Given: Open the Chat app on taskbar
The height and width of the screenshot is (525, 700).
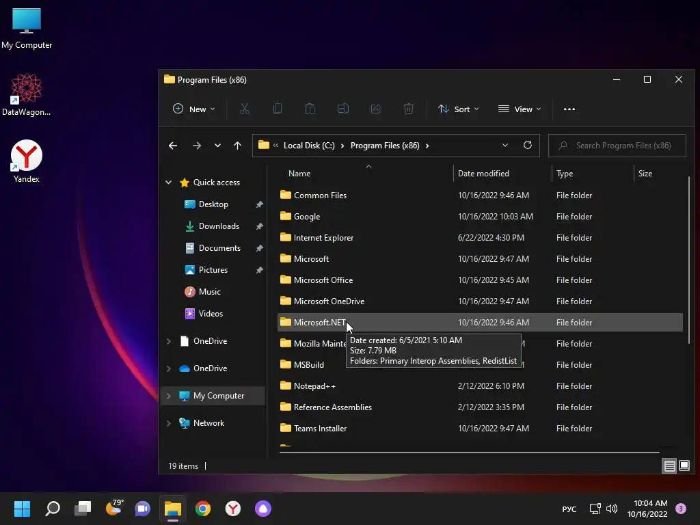Looking at the screenshot, I should [x=142, y=509].
